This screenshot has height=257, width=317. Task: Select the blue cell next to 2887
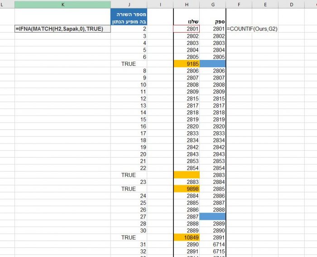pos(213,217)
